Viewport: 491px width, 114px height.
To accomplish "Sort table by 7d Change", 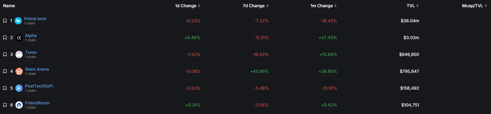I will click(256, 6).
